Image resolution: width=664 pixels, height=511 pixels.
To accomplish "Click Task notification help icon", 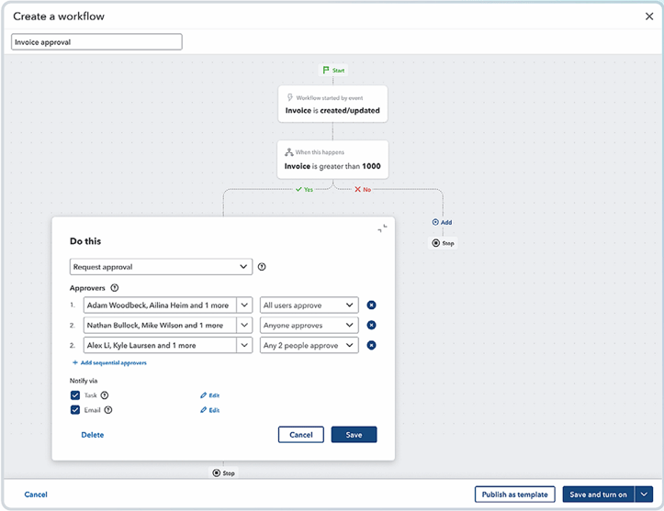I will click(x=104, y=395).
